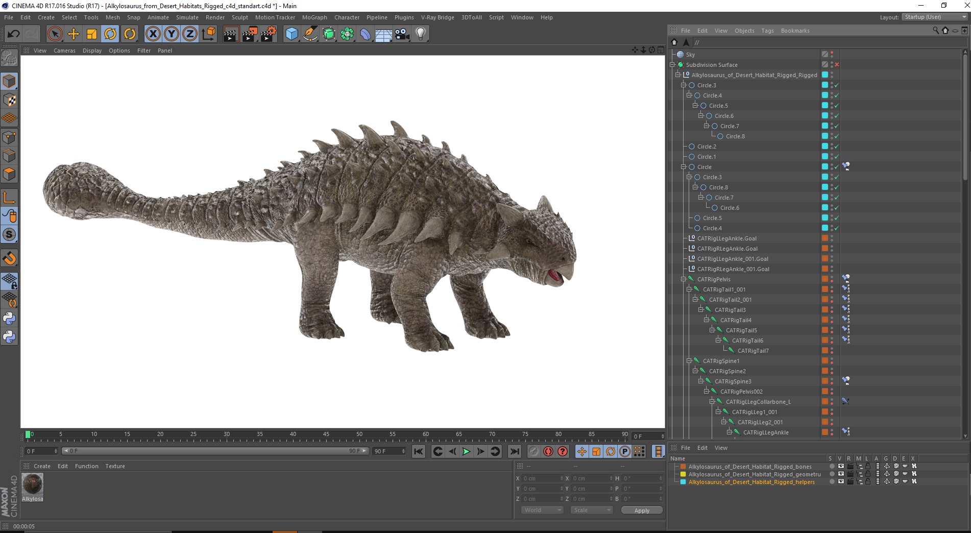Open the Animate menu

(x=158, y=17)
